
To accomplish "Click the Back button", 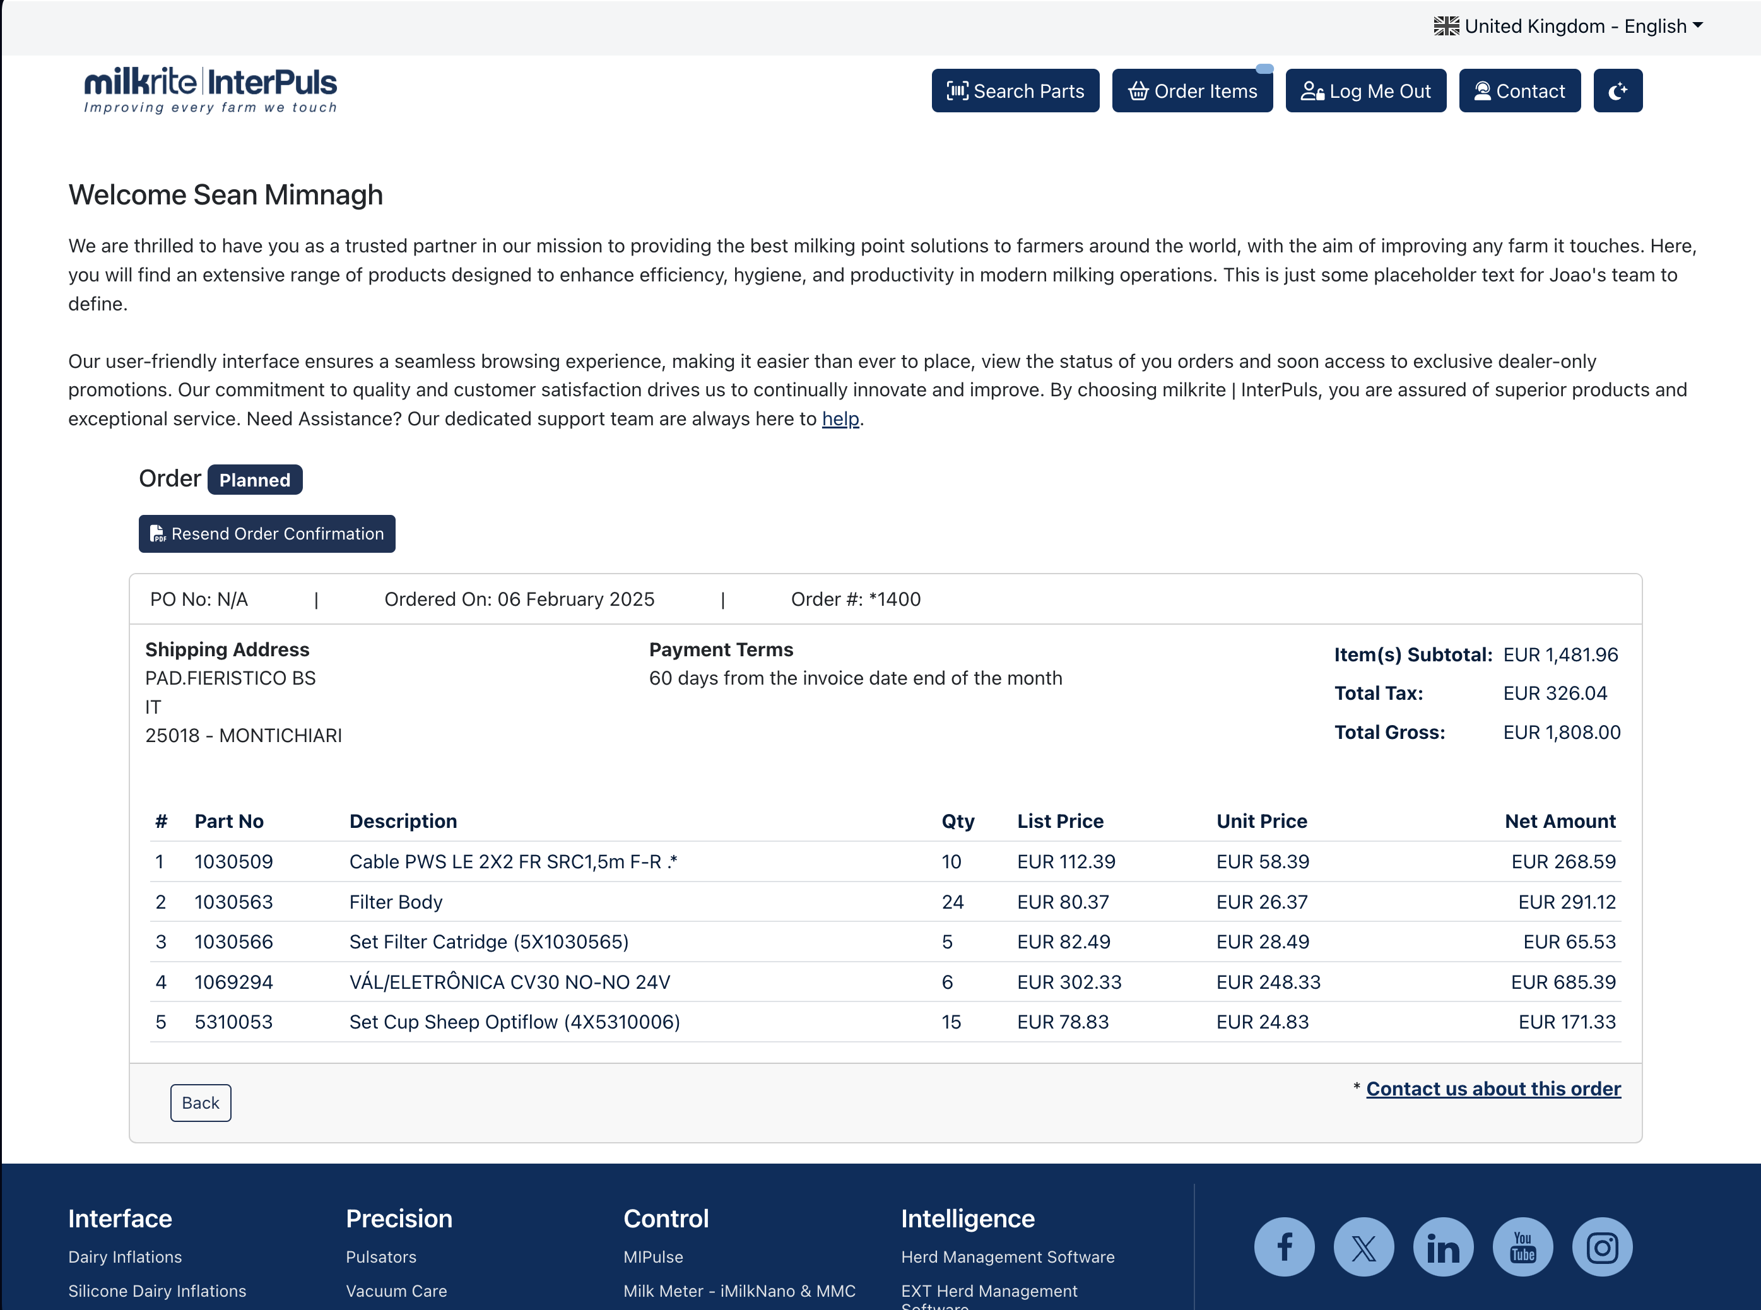I will (200, 1102).
